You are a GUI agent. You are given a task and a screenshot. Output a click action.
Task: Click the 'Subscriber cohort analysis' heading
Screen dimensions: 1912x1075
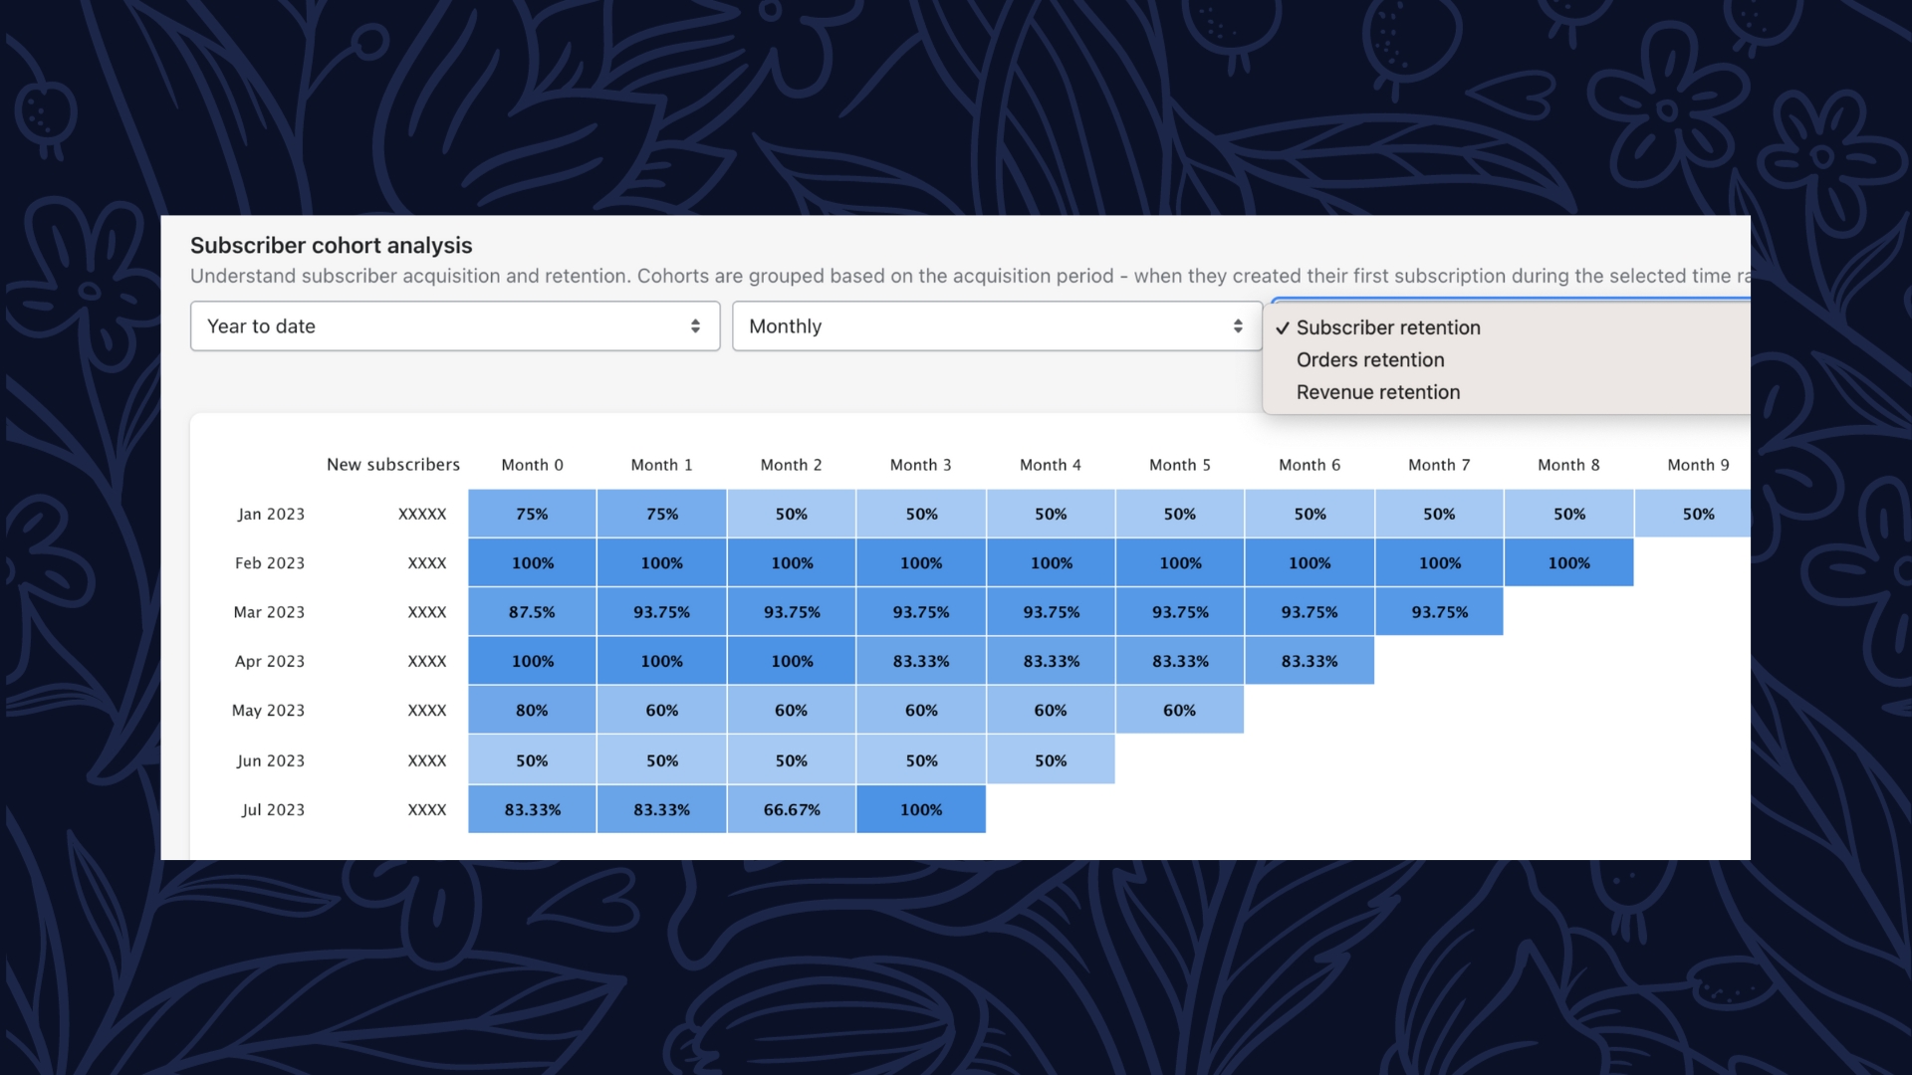coord(332,245)
